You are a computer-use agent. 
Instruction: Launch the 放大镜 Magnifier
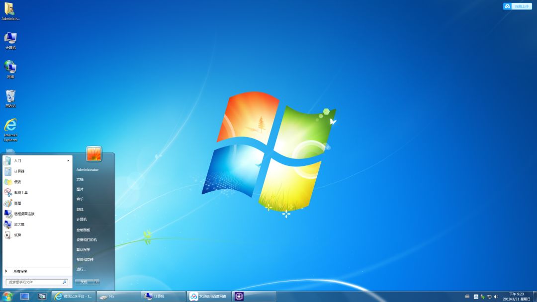click(x=19, y=224)
